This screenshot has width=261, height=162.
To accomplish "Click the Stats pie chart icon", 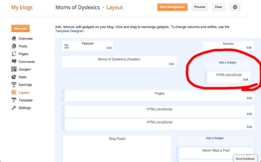I will [14, 77].
